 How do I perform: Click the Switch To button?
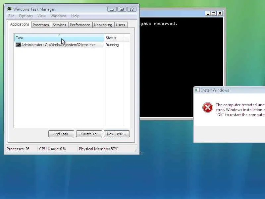pos(89,134)
